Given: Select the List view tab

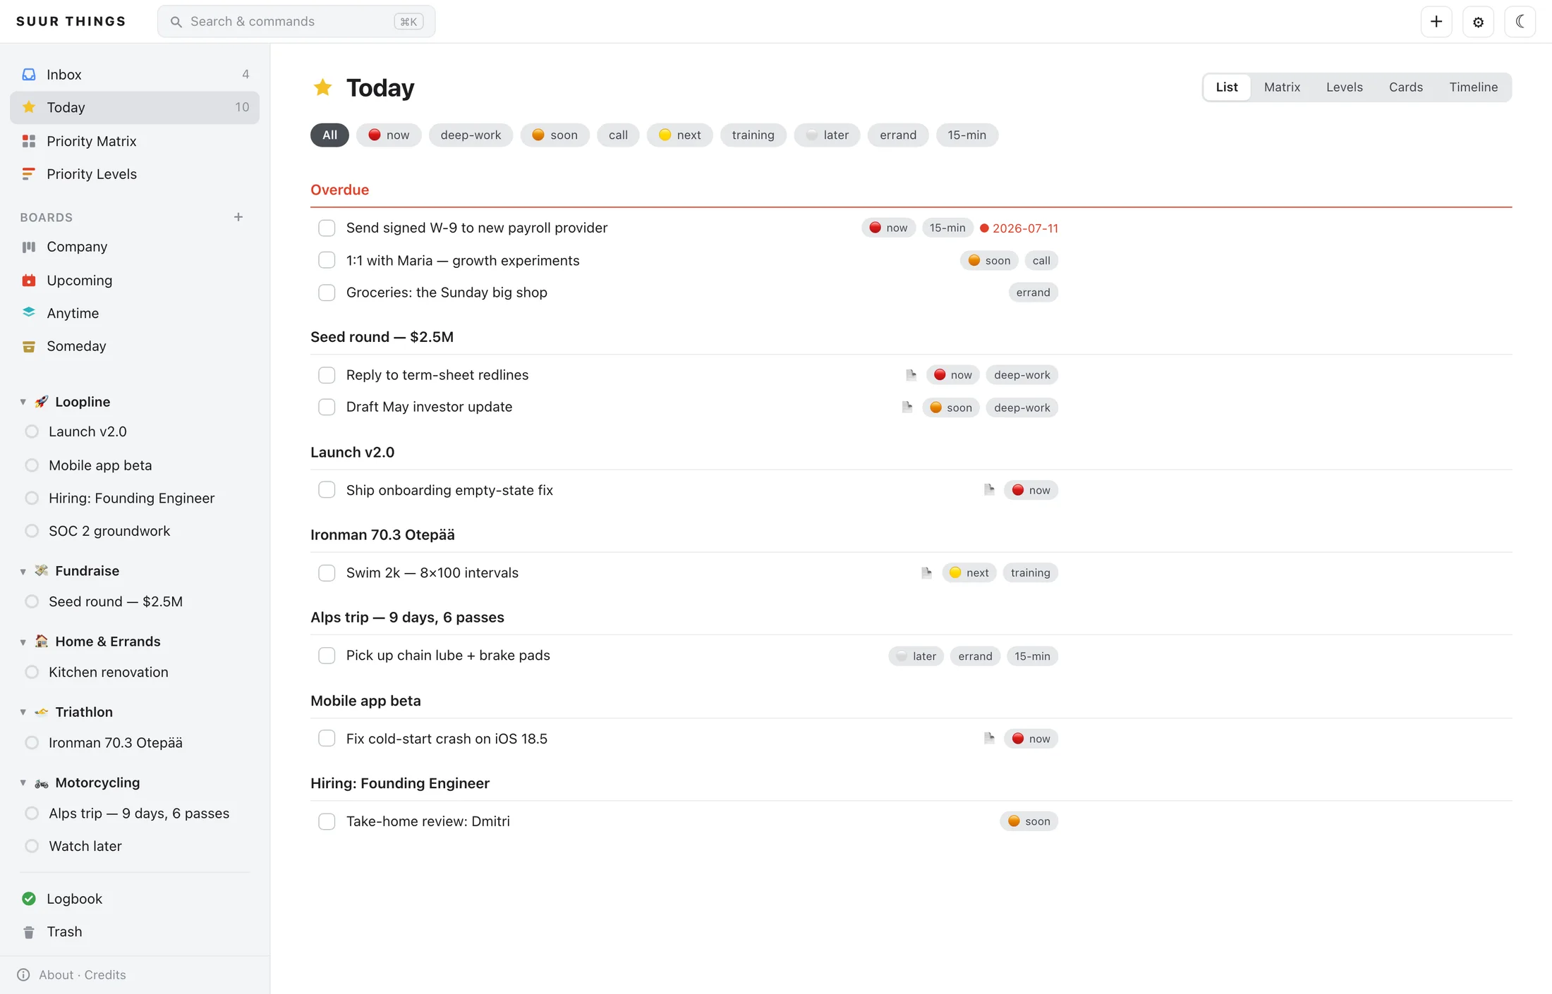Looking at the screenshot, I should tap(1227, 87).
